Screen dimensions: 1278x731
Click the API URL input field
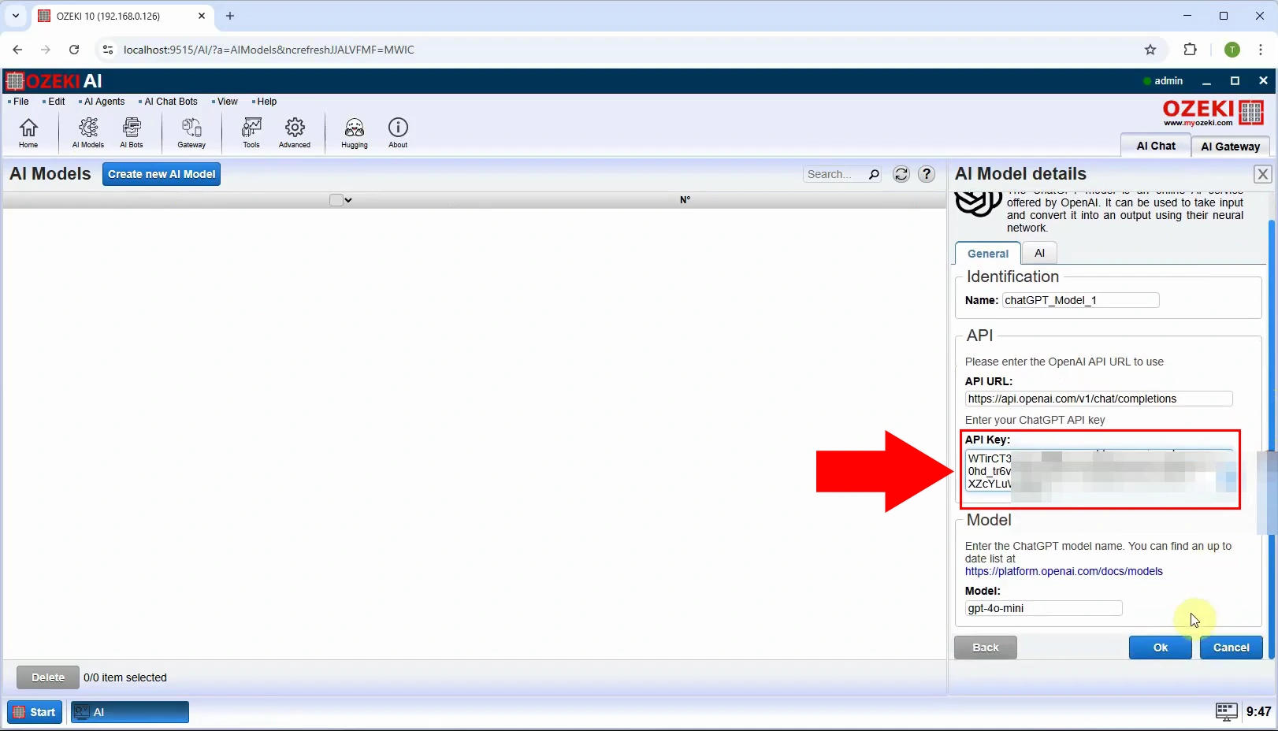coord(1098,399)
